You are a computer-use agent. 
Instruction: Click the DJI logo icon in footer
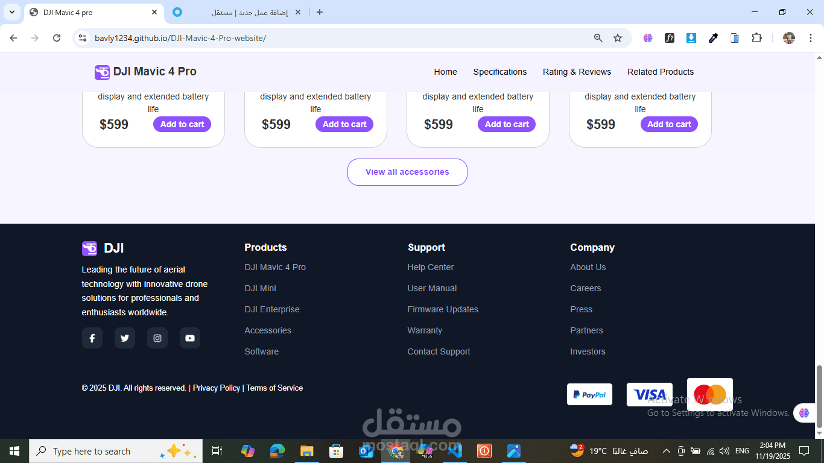(x=89, y=248)
